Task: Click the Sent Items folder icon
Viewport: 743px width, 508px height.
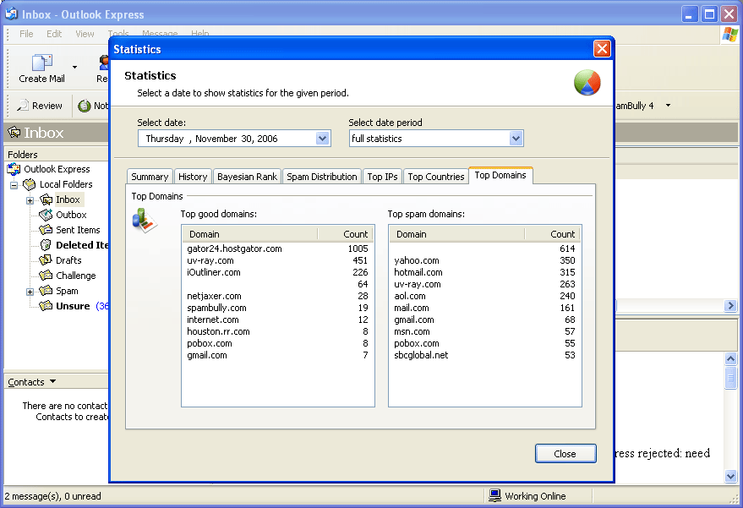Action: point(46,230)
